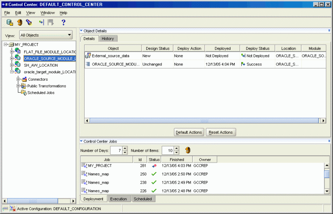Image resolution: width=333 pixels, height=214 pixels.
Task: Click the Number of Days input field
Action: tap(116, 150)
